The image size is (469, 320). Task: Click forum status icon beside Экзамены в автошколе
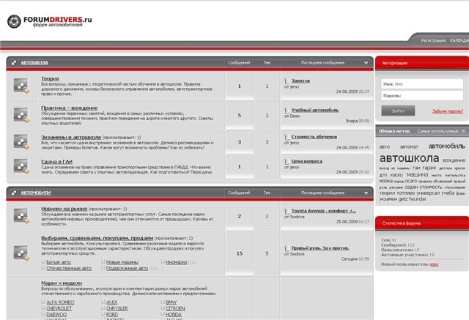point(21,141)
